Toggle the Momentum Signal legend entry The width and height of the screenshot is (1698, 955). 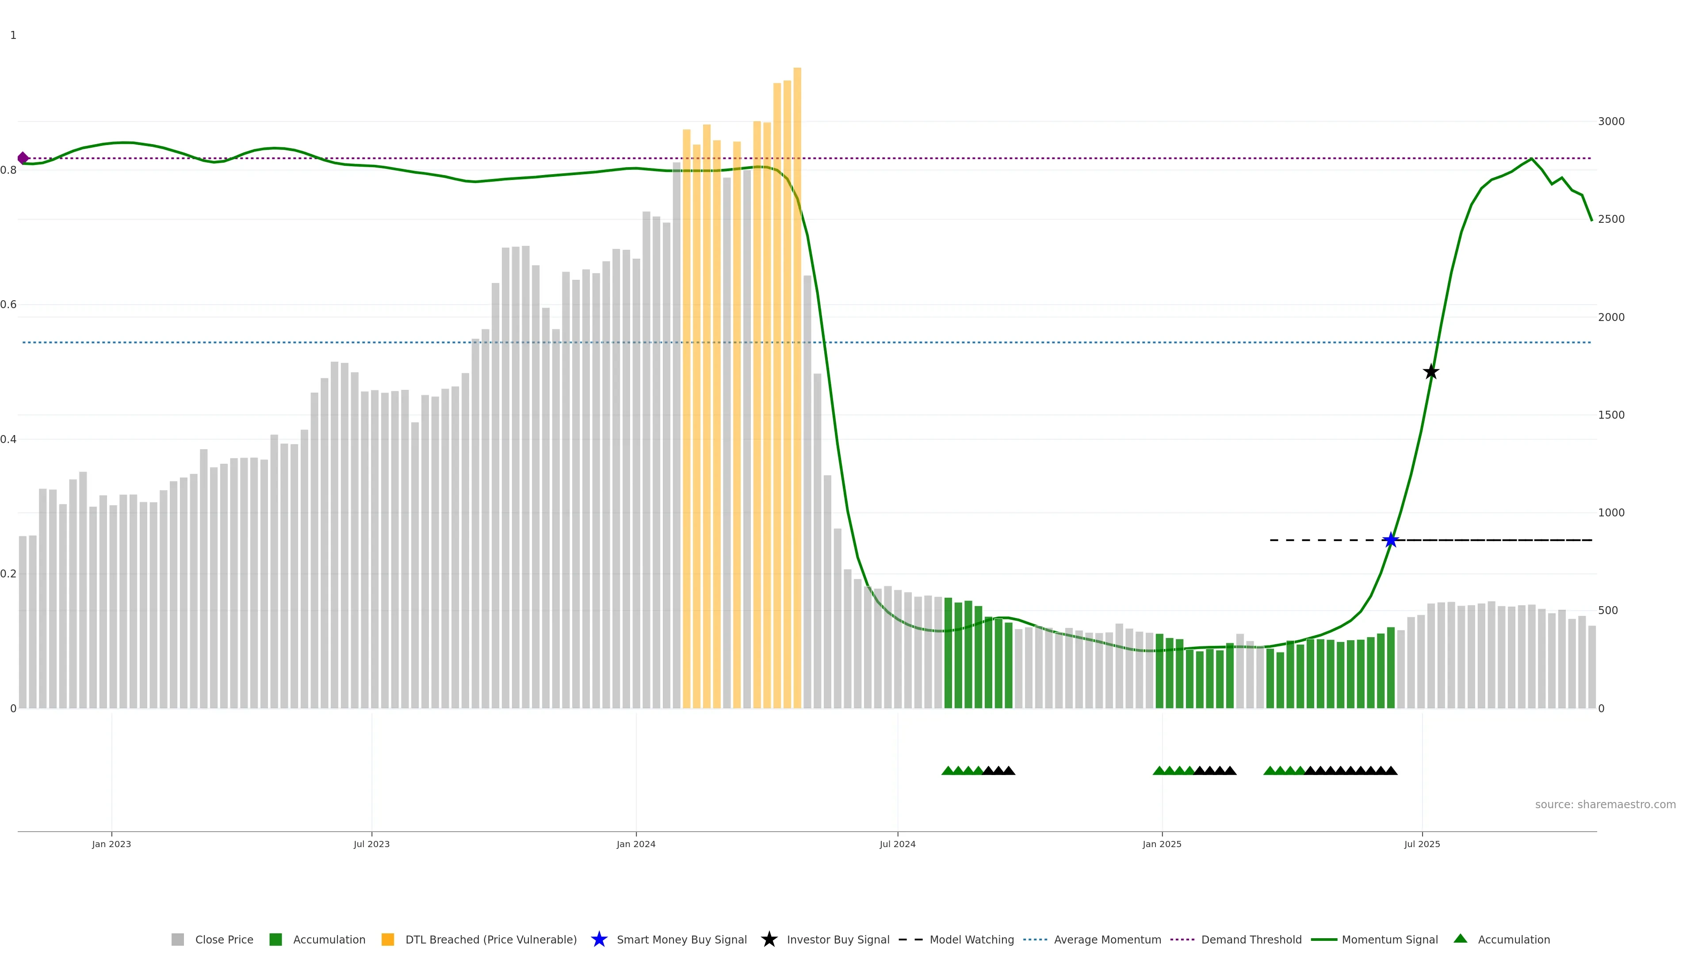pos(1389,939)
